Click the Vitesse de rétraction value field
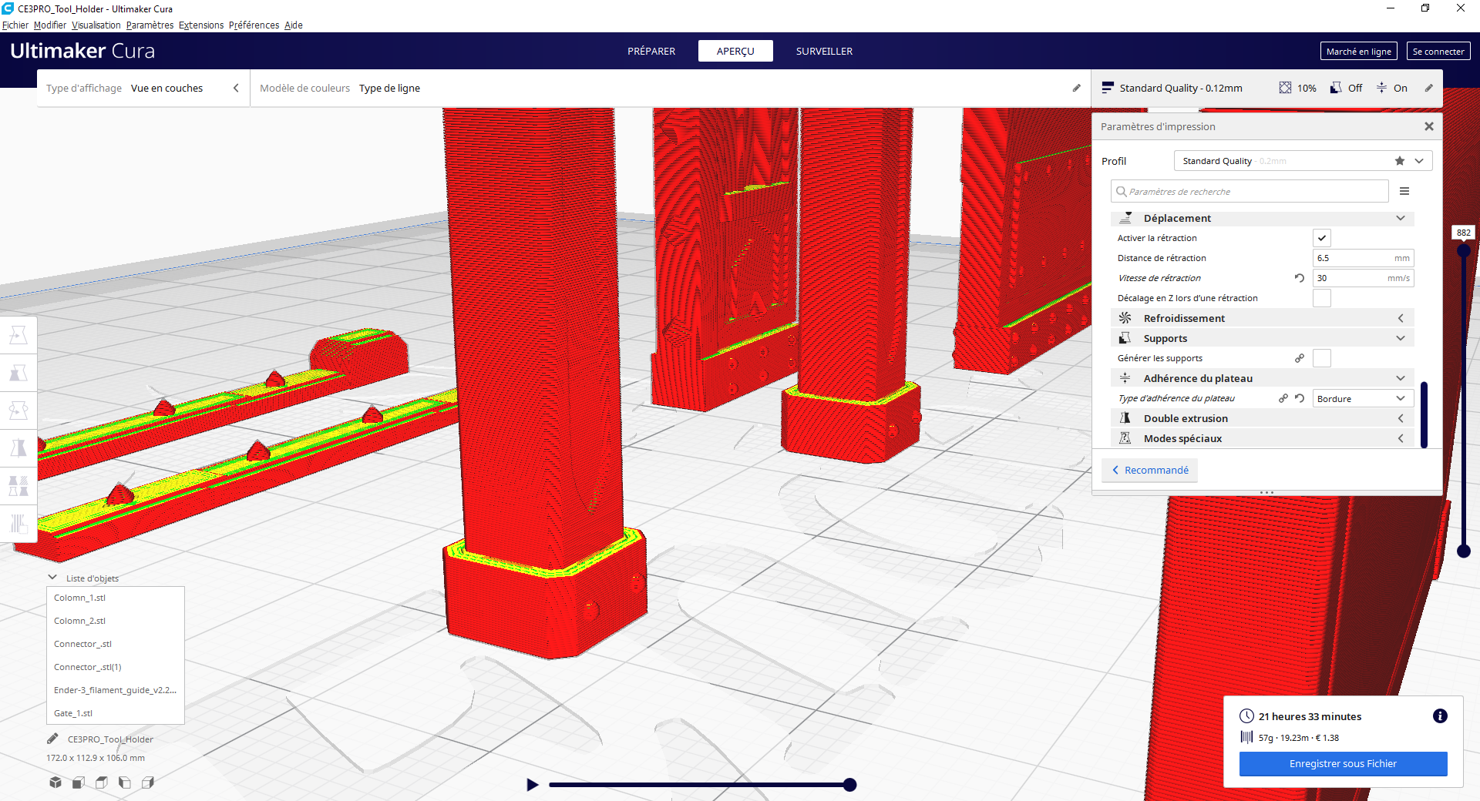1480x801 pixels. pyautogui.click(x=1364, y=278)
